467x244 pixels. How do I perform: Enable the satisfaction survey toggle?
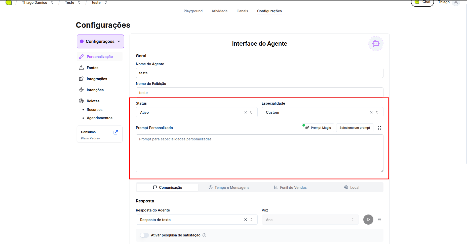click(x=144, y=235)
